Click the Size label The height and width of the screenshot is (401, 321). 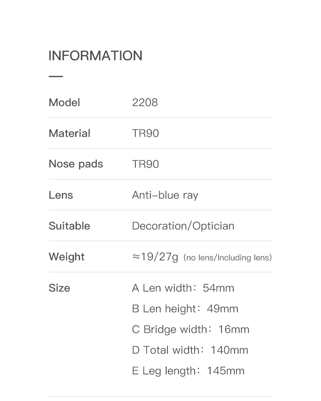pyautogui.click(x=59, y=288)
